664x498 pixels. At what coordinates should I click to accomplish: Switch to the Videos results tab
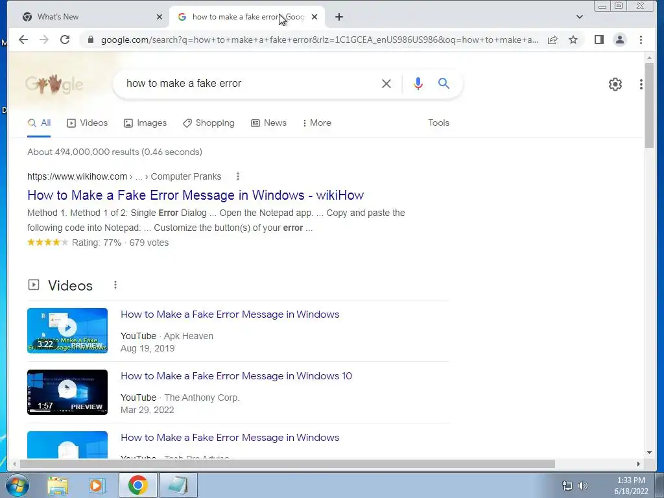(88, 123)
